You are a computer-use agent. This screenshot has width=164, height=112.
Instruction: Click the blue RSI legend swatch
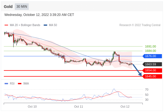(x=6, y=83)
